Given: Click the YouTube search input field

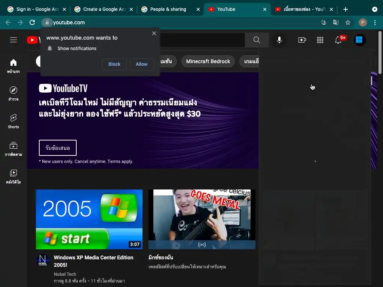Looking at the screenshot, I should [x=202, y=40].
